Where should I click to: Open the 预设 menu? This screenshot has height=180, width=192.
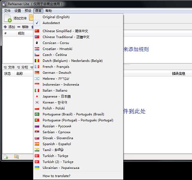click(x=28, y=11)
